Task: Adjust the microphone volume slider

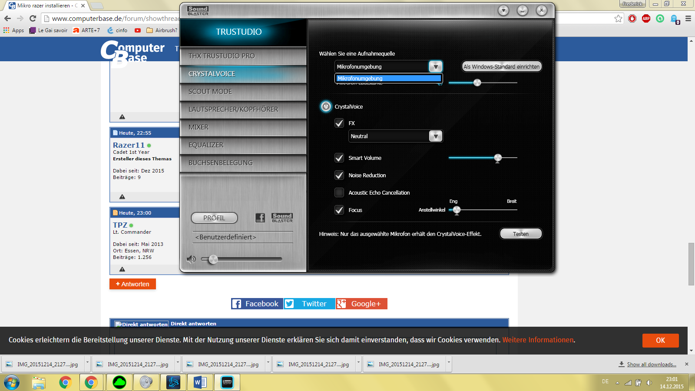Action: coord(477,83)
